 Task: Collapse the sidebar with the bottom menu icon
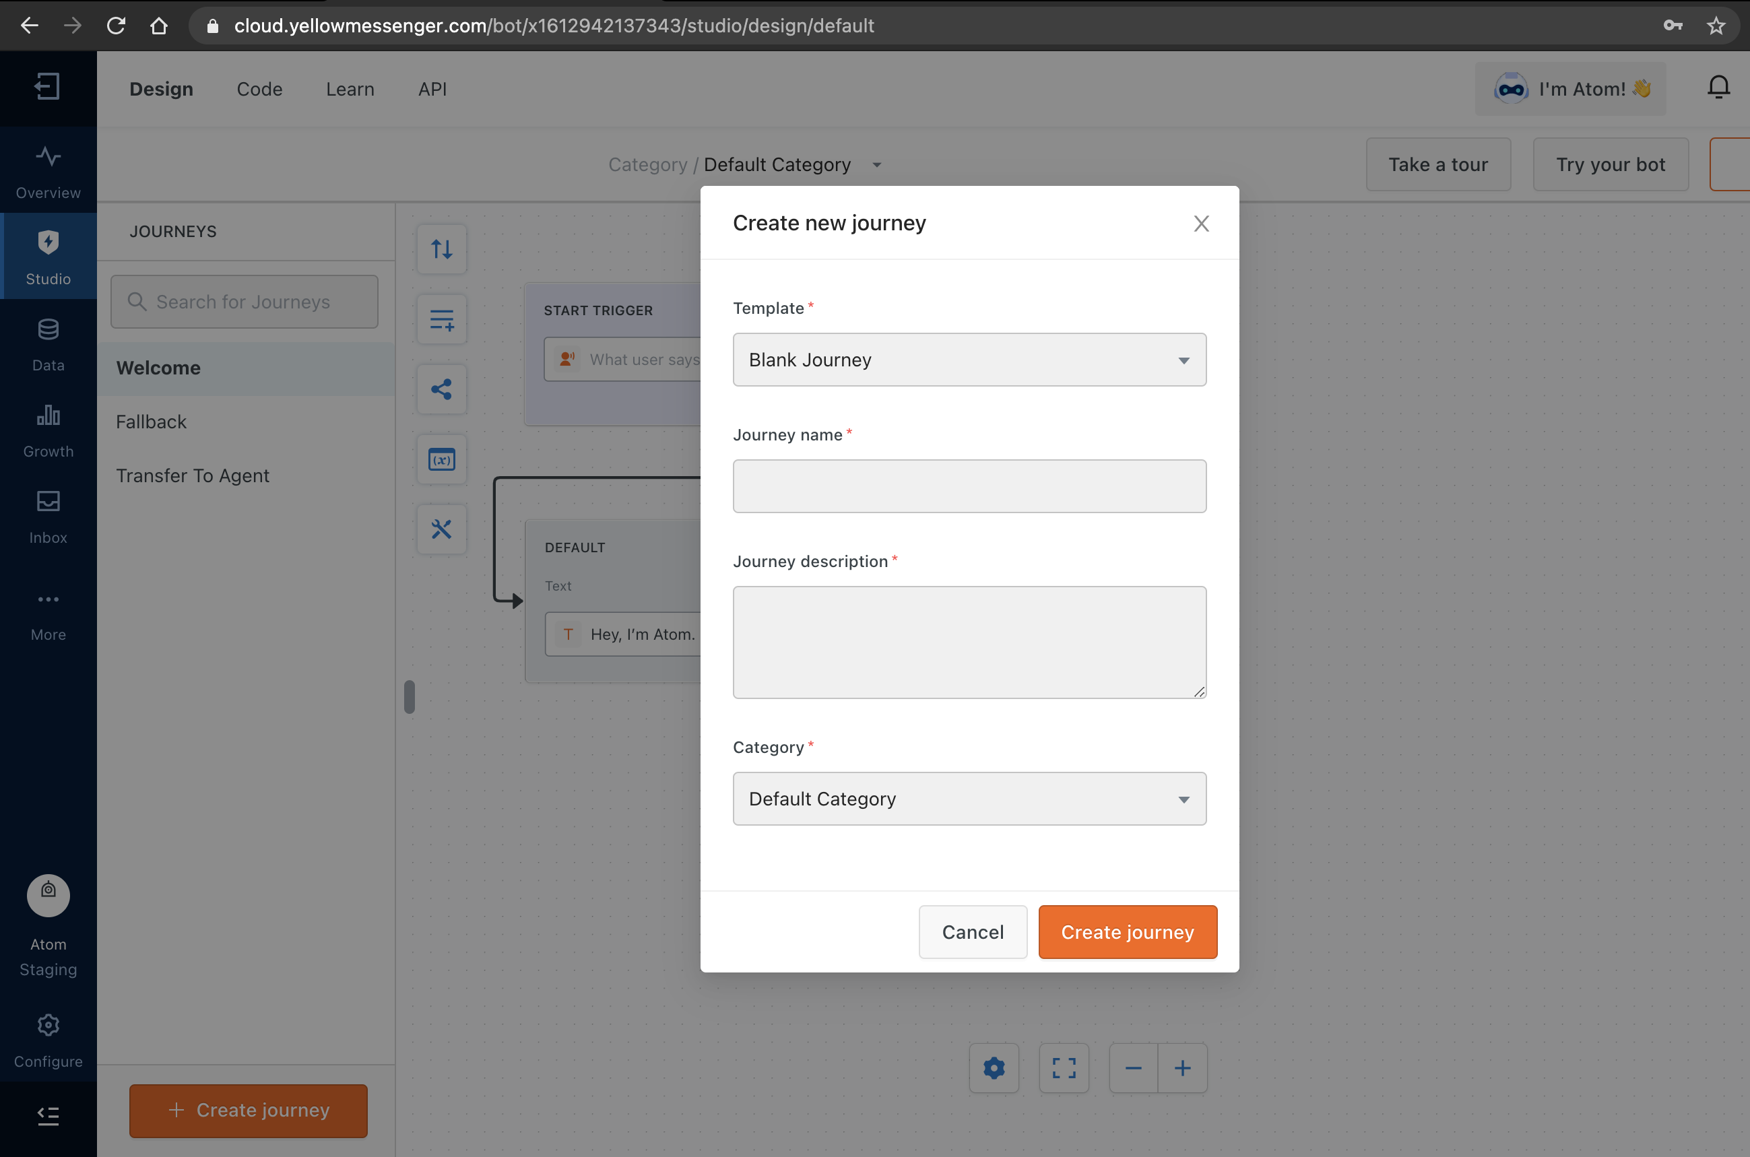tap(48, 1117)
